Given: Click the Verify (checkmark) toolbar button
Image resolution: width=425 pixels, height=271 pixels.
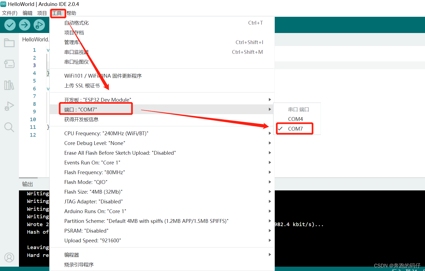Looking at the screenshot, I should click(x=10, y=25).
